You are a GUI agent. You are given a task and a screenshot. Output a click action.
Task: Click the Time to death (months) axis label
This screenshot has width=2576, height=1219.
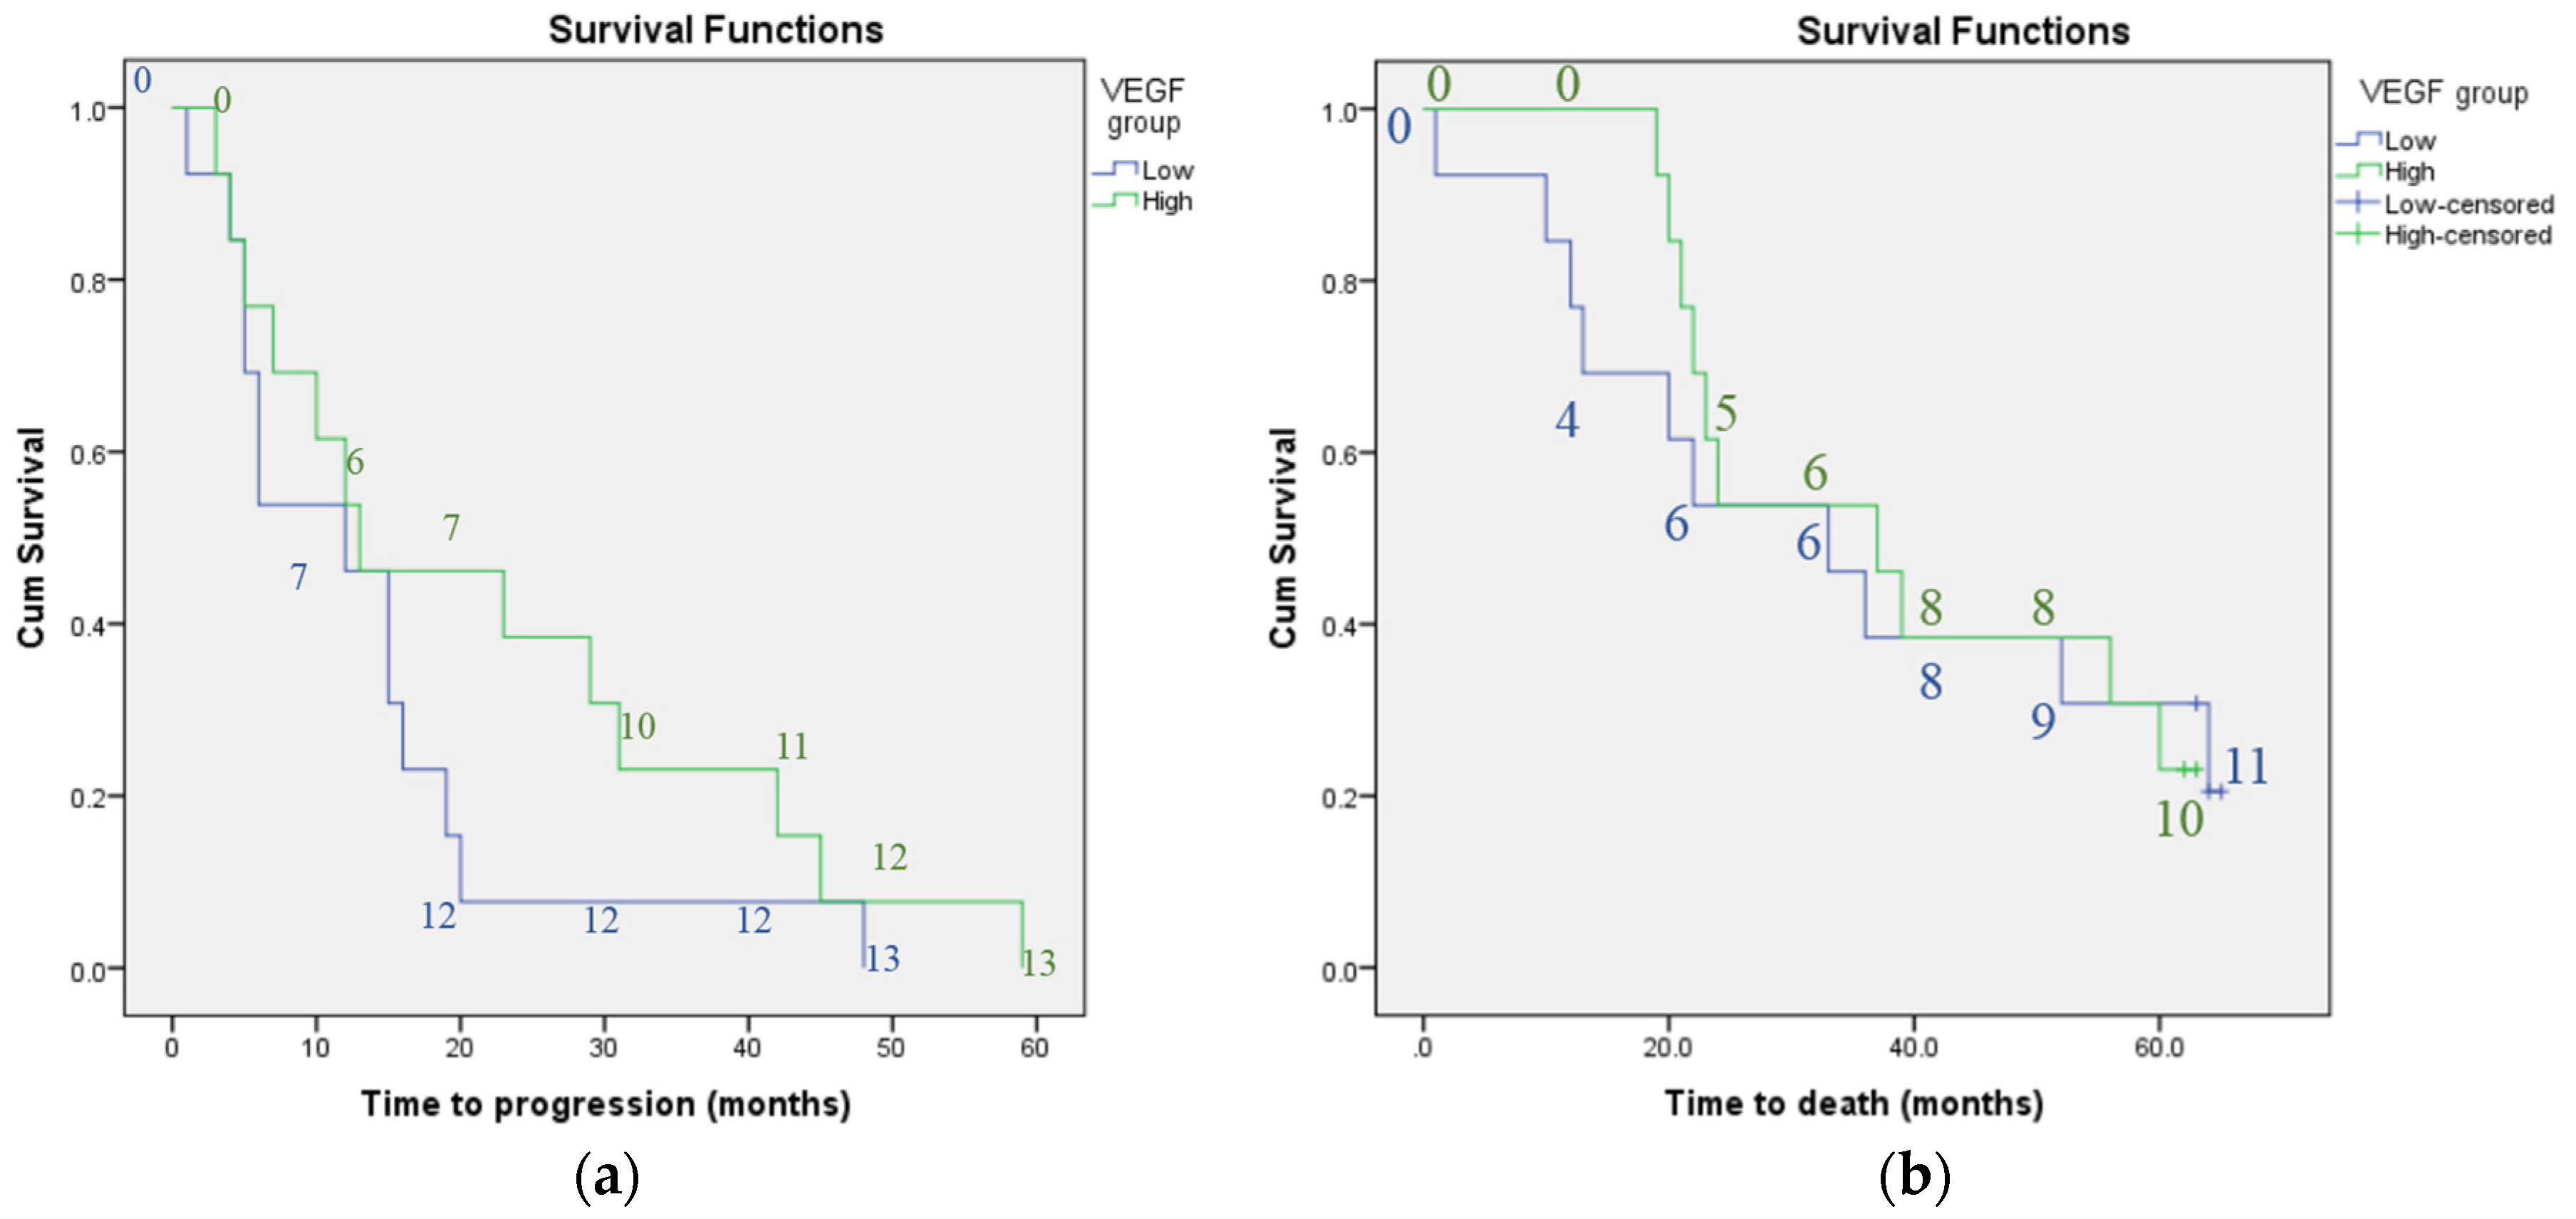coord(1854,1103)
